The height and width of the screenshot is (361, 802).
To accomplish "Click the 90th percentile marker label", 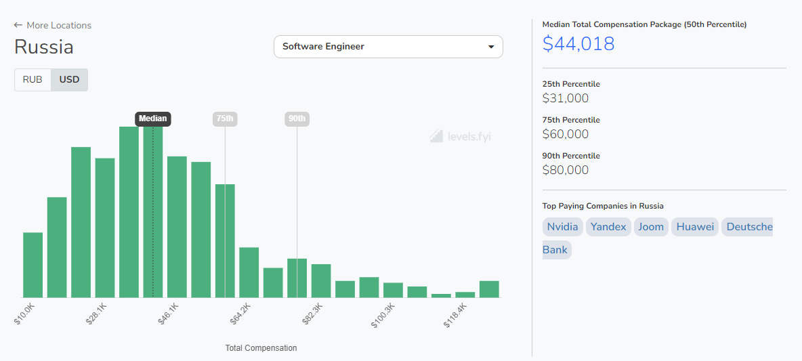I will pyautogui.click(x=297, y=119).
